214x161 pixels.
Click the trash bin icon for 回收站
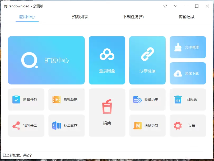[178, 100]
